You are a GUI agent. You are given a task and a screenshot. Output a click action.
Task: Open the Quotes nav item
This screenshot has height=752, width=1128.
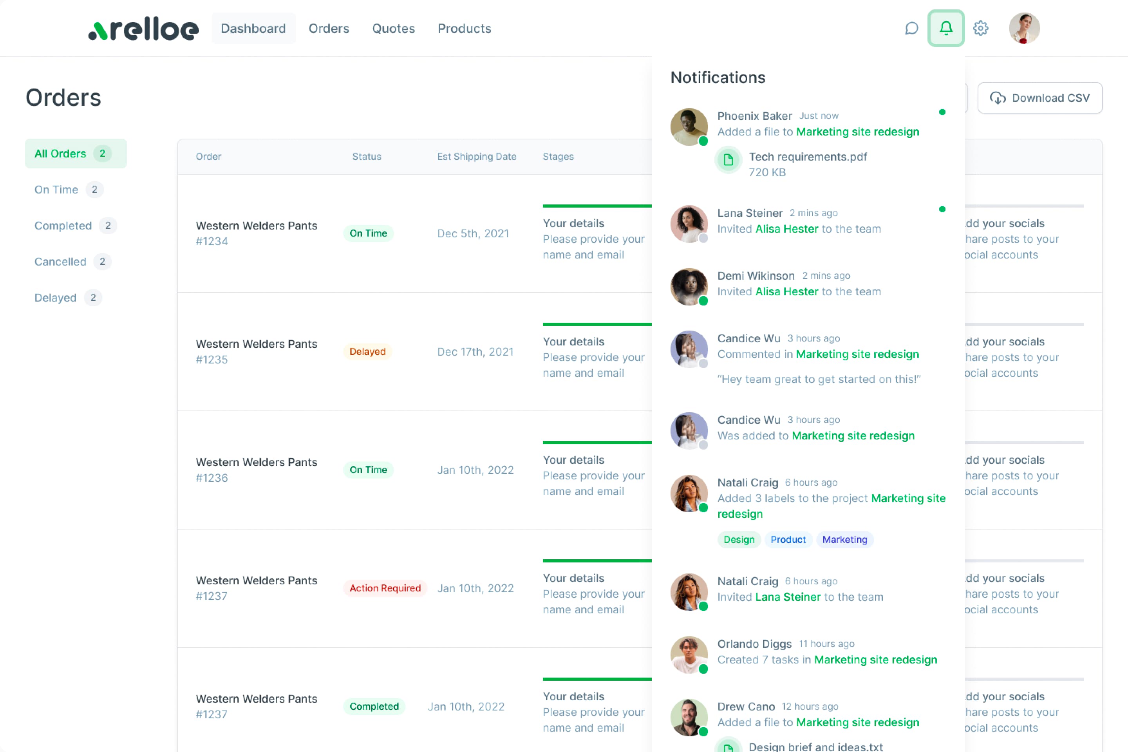click(x=393, y=28)
